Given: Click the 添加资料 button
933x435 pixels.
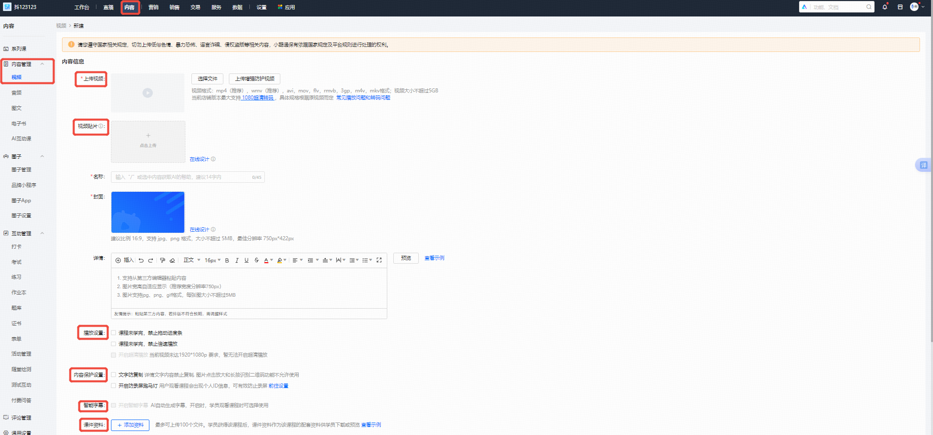Looking at the screenshot, I should pos(130,425).
